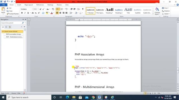Cut the selected text
The height and width of the screenshot is (100, 179).
click(9, 8)
